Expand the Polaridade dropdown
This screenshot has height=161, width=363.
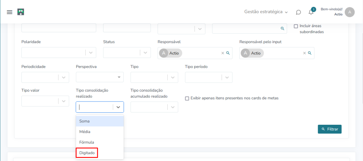91,53
